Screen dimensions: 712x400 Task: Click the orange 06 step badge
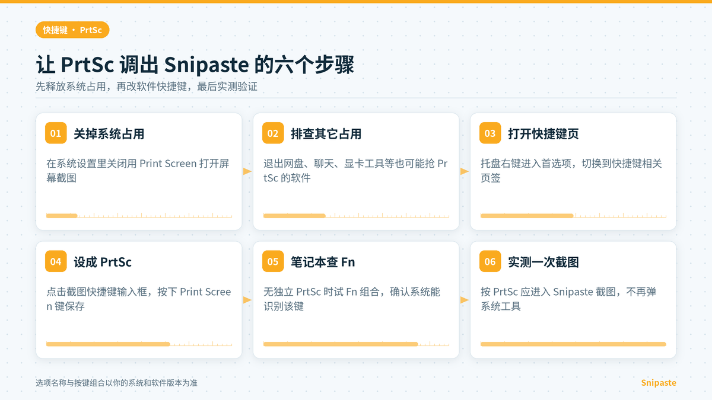click(x=490, y=261)
